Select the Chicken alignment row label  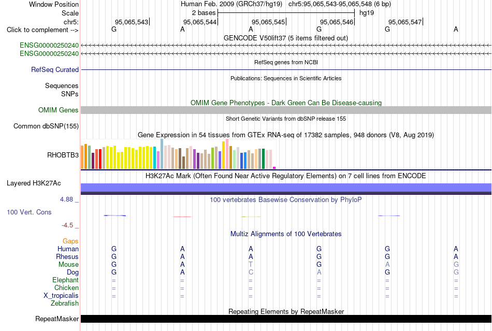(x=66, y=287)
